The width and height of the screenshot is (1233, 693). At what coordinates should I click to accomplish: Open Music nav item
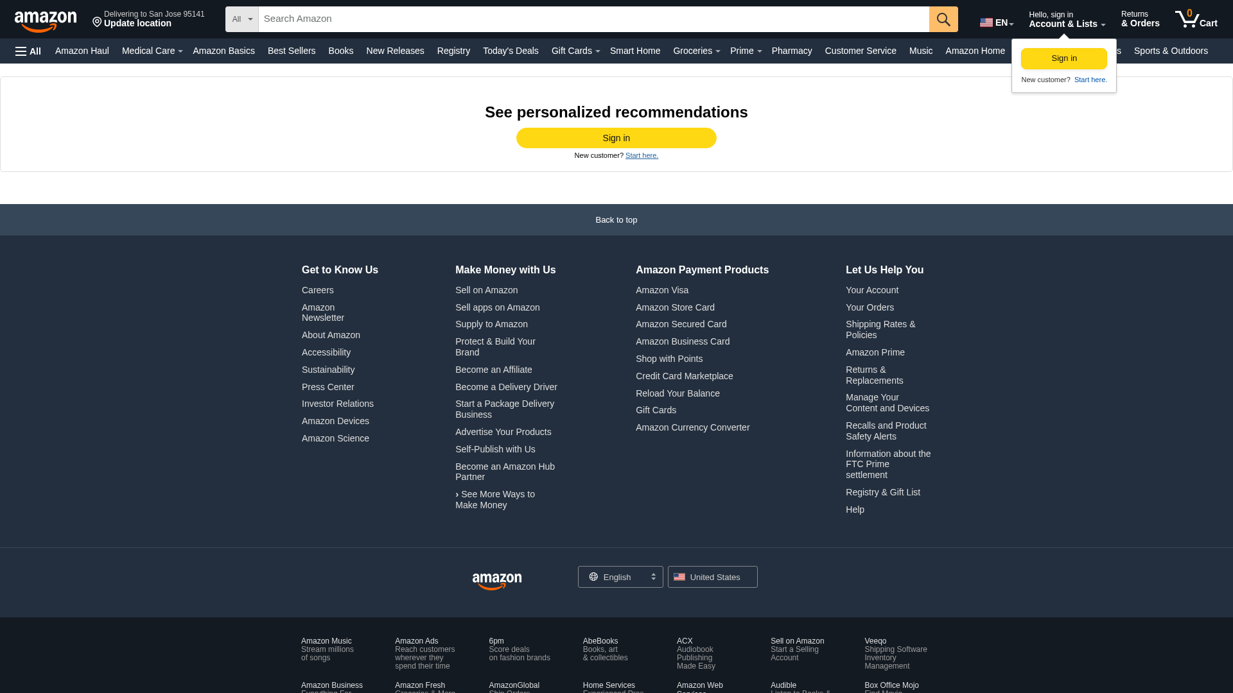[921, 51]
